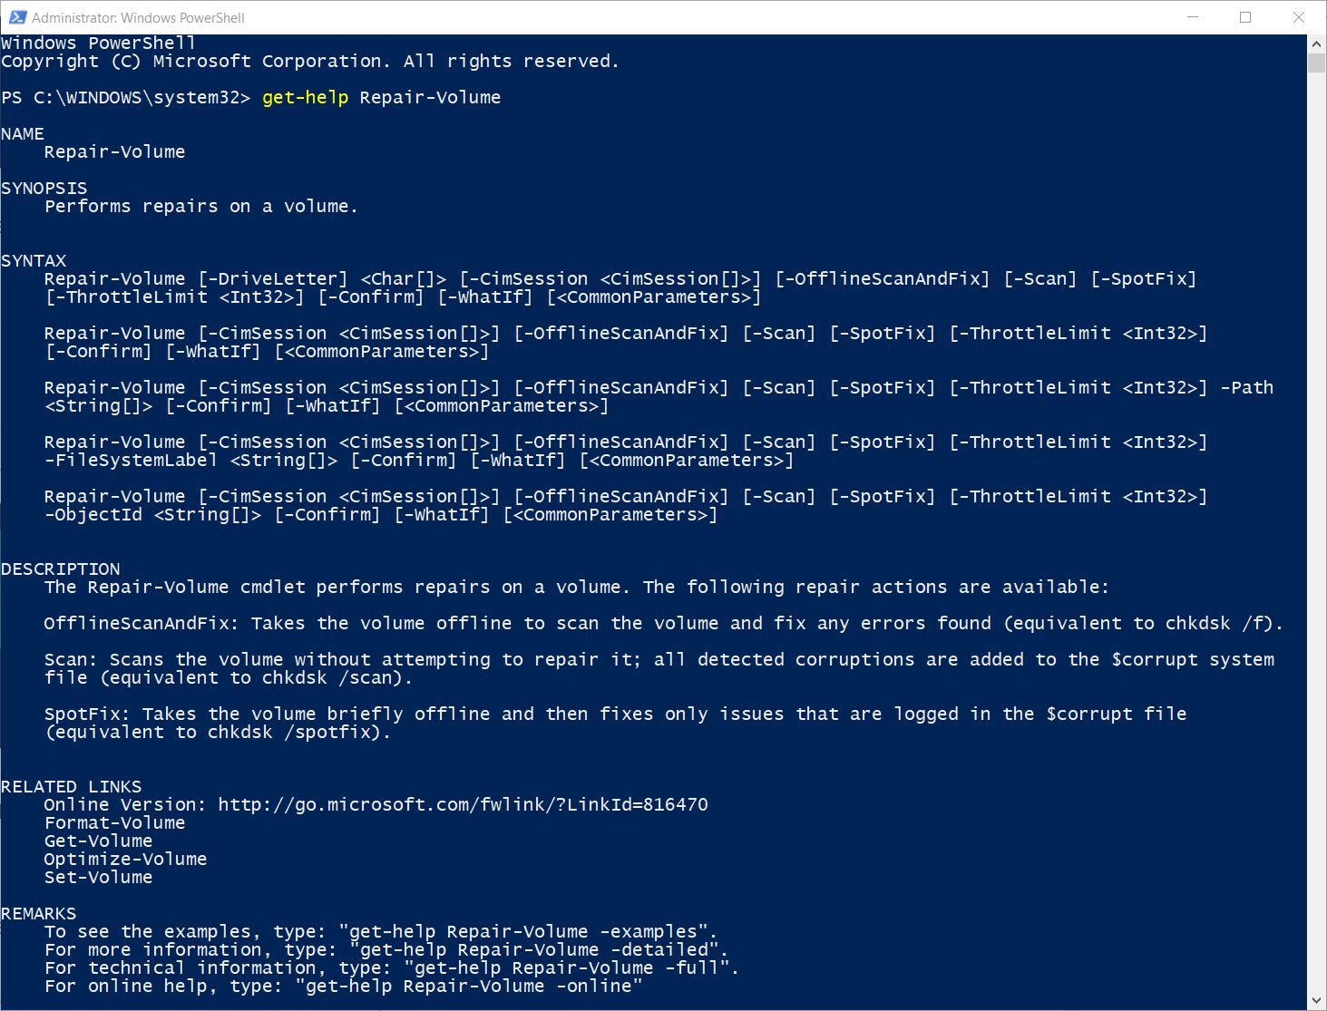Click the scrollbar up arrow
1327x1011 pixels.
1316,44
